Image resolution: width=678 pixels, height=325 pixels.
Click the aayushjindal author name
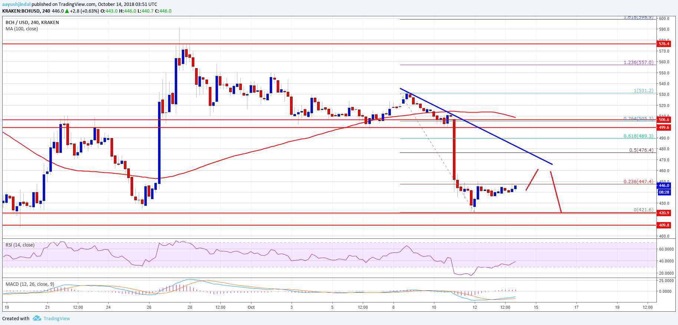(16, 4)
